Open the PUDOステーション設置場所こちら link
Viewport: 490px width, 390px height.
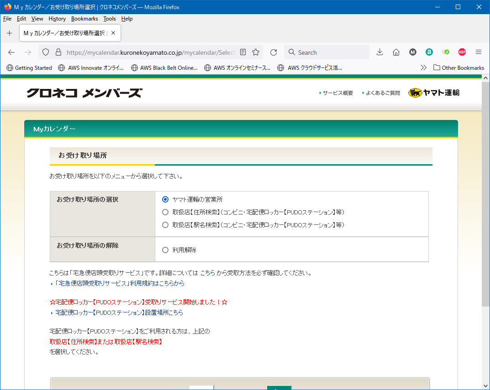coord(119,313)
